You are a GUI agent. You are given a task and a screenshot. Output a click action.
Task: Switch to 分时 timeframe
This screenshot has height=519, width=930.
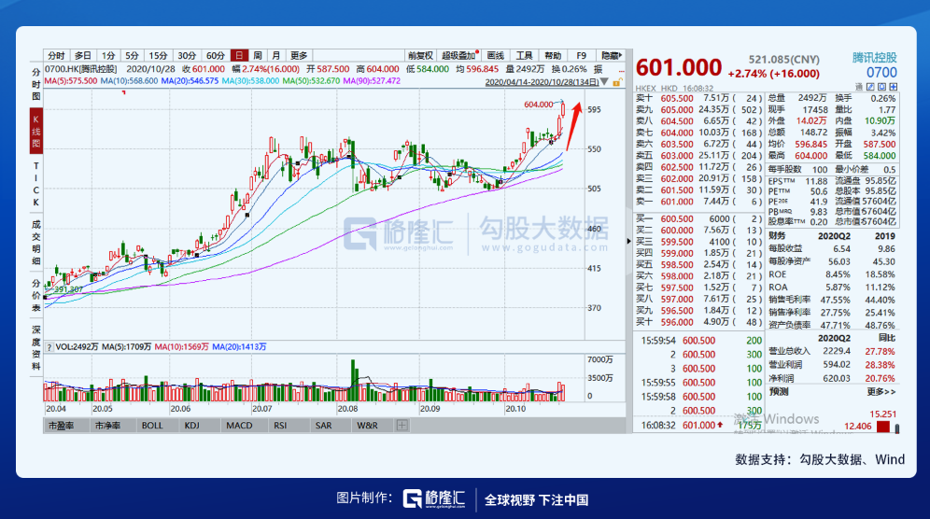point(56,55)
